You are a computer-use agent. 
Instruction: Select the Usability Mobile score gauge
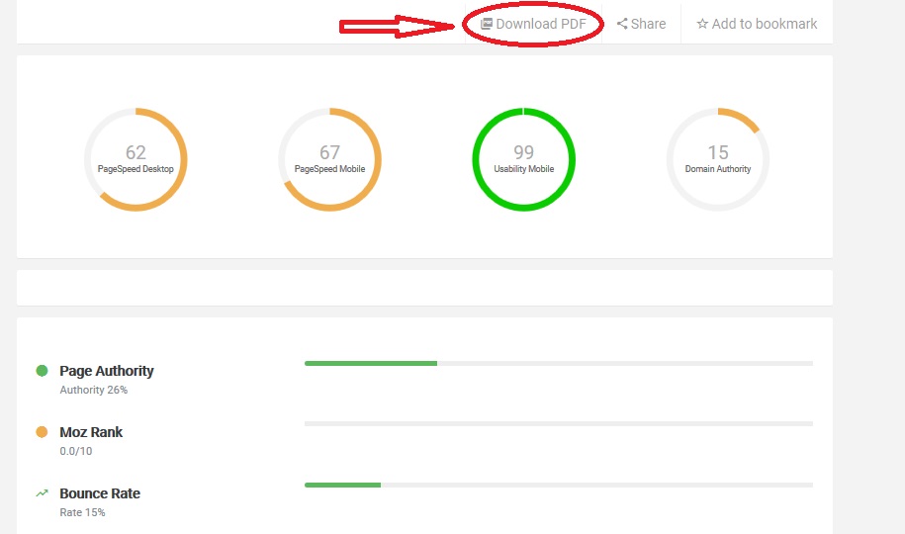(523, 159)
